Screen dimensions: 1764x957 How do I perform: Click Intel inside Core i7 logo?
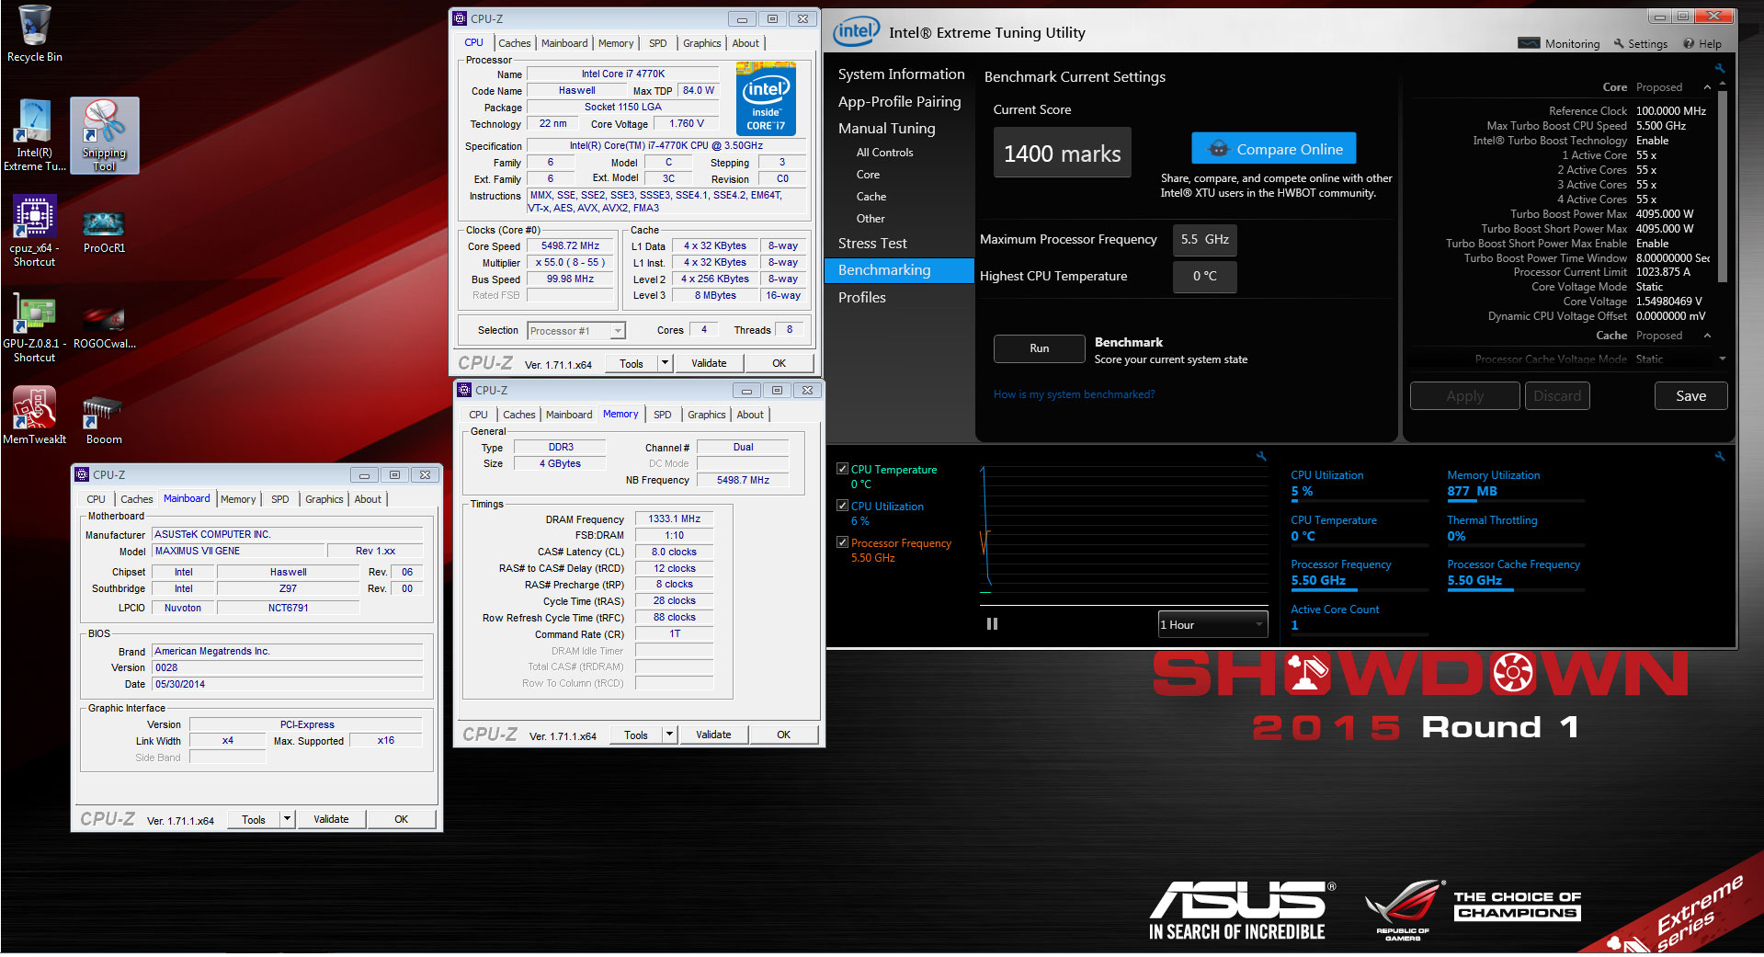pos(766,99)
